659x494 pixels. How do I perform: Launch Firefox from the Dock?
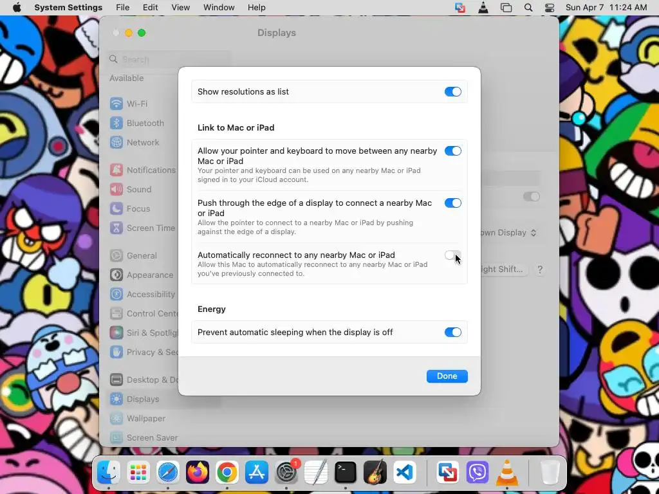198,473
